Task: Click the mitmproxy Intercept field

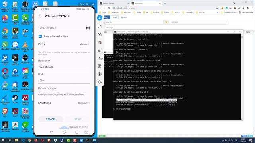Action: tap(134, 27)
